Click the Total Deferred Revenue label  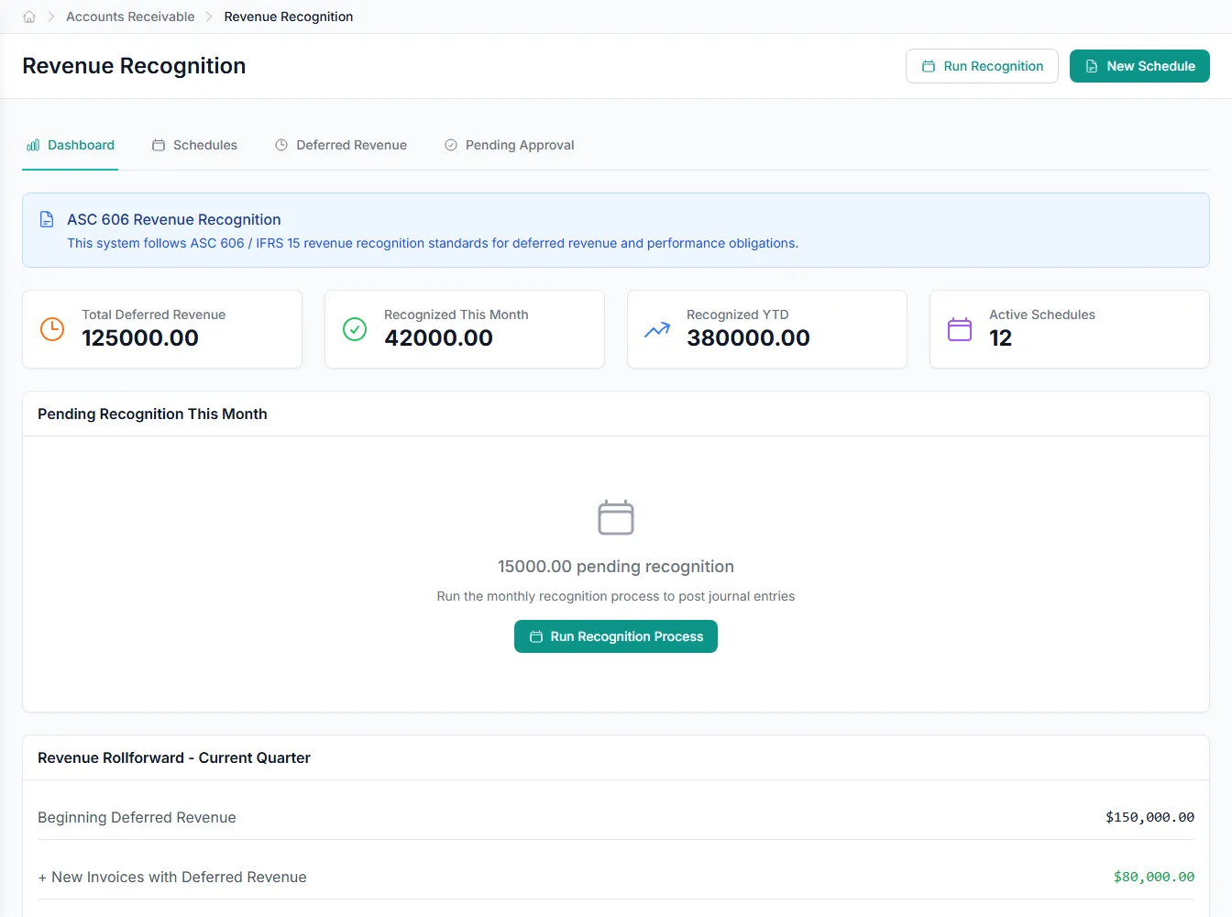pyautogui.click(x=153, y=315)
